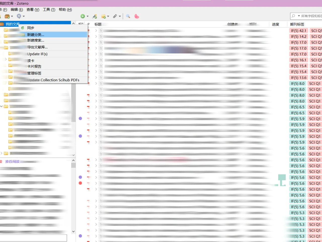This screenshot has height=242, width=322.
Task: Open the 帮助 (H) menu
Action: click(65, 10)
